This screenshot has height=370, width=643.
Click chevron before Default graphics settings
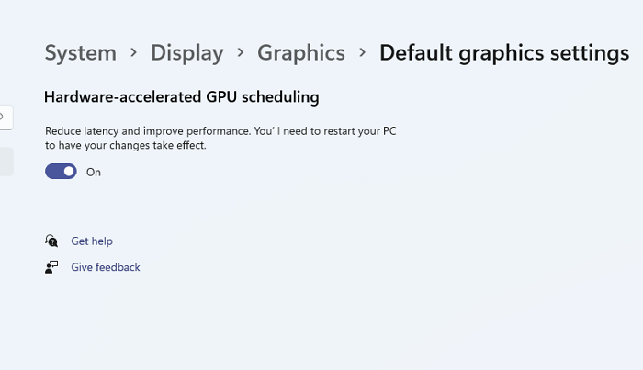click(x=363, y=52)
